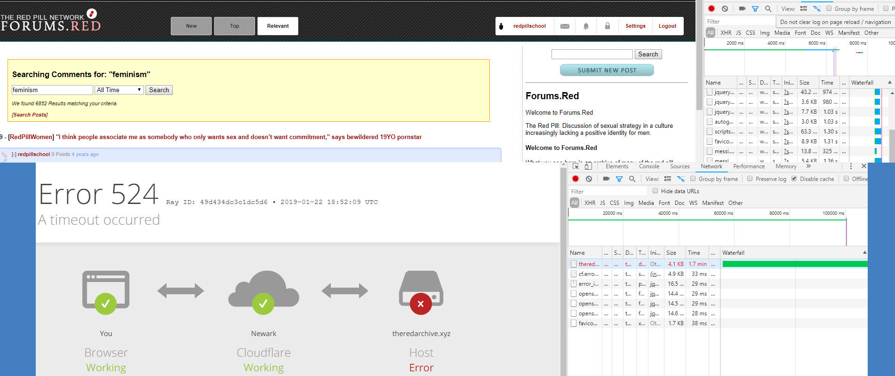This screenshot has width=895, height=376.
Task: Select the Top sorting tab on forum
Action: 235,26
